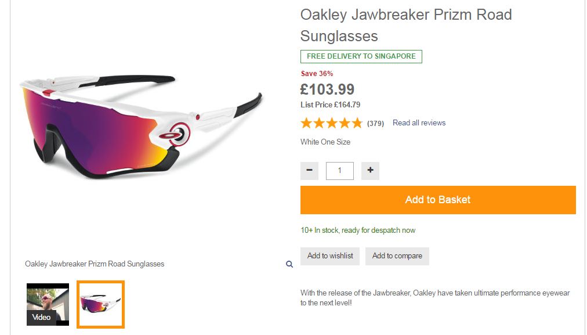Increase quantity with the plus button
Viewport: 587px width, 335px height.
(370, 171)
